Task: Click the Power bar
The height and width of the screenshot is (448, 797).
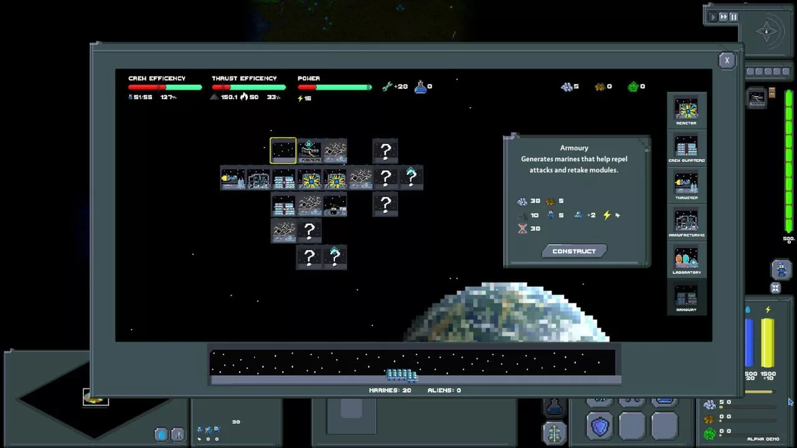Action: coord(334,88)
